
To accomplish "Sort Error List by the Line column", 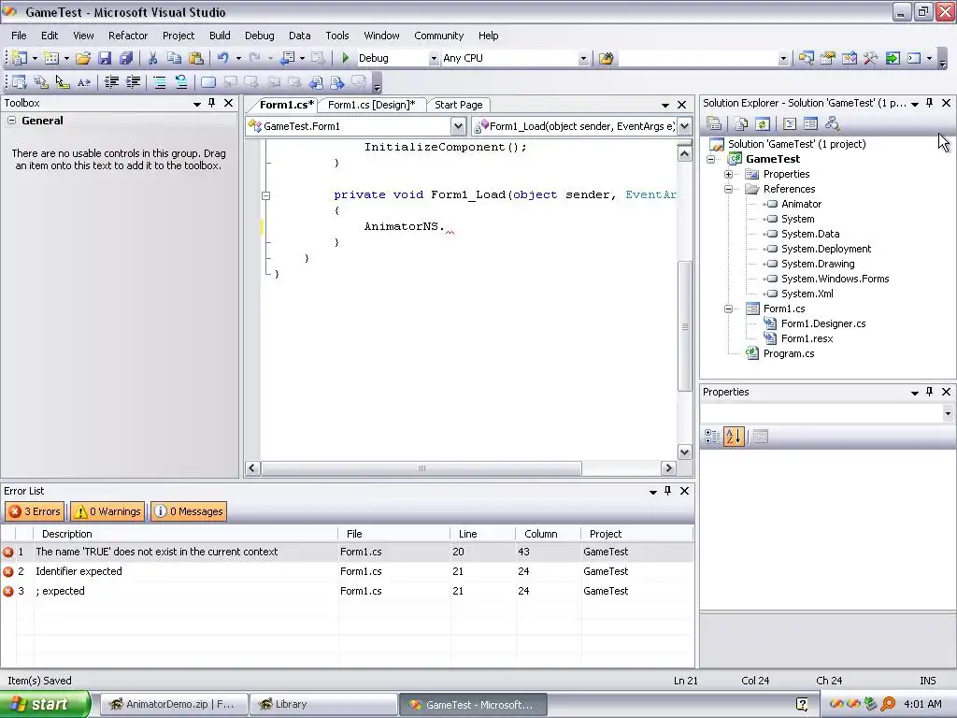I will [x=482, y=534].
